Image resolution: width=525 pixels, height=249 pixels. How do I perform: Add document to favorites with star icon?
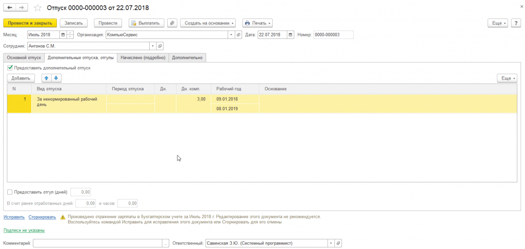pos(38,7)
